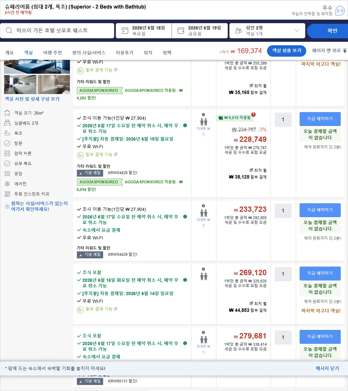
Task: Click the up-arrow icon next to 페이지 맨 위로
Action: click(x=345, y=51)
